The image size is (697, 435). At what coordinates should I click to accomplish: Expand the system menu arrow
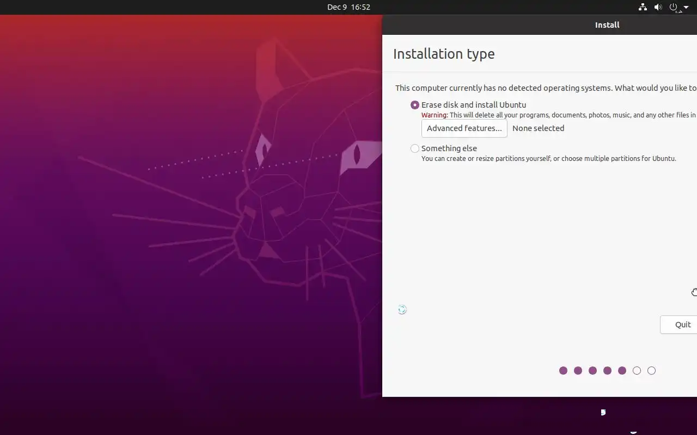click(686, 8)
